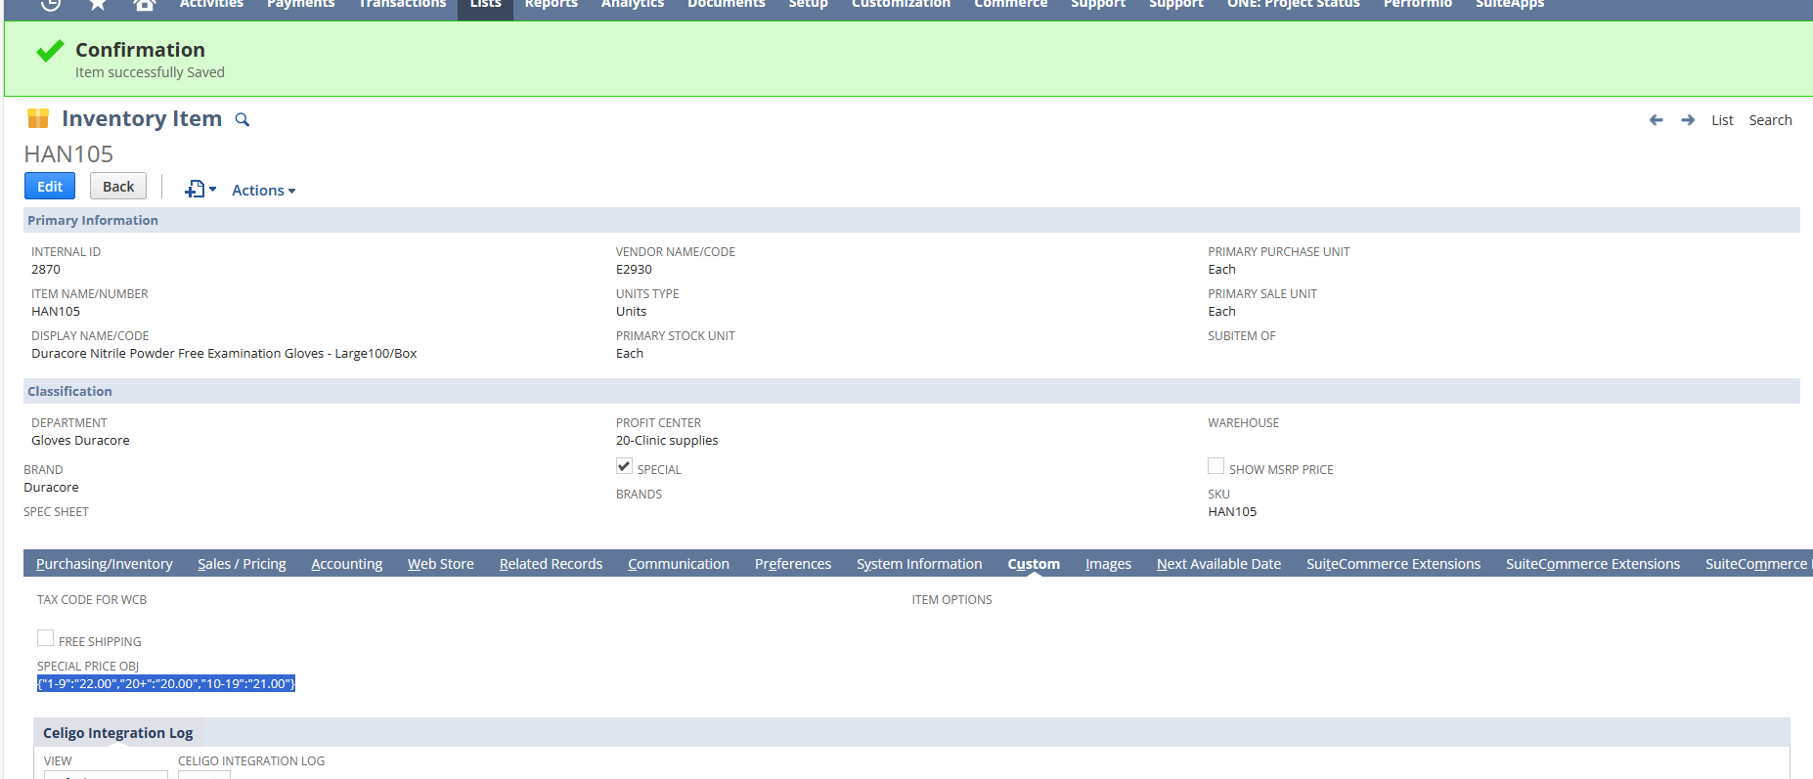Viewport: 1813px width, 779px height.
Task: Enable the FREE SHIPPING checkbox
Action: tap(46, 639)
